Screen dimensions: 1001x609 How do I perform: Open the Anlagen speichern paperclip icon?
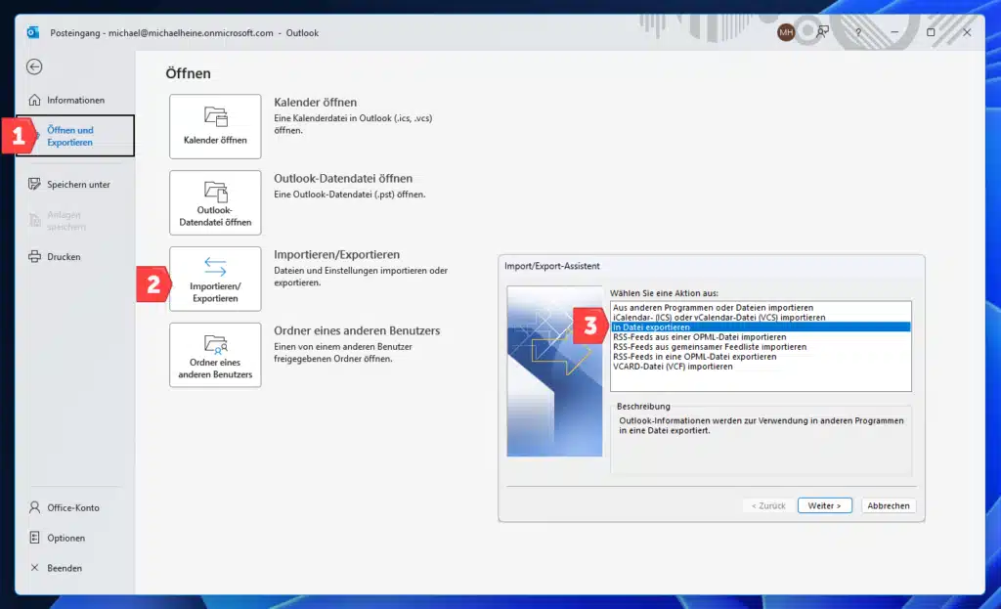click(36, 220)
